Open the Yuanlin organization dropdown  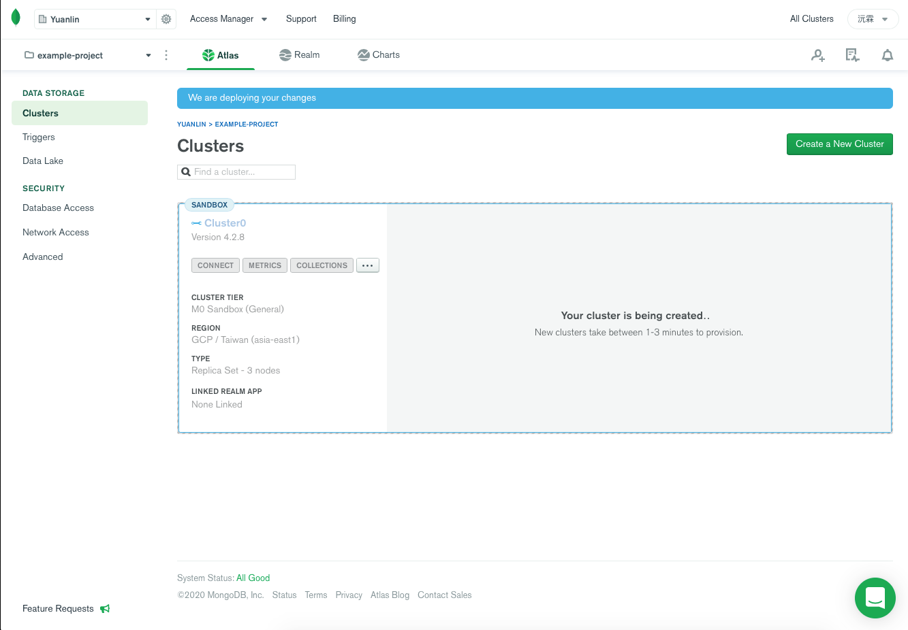click(95, 19)
